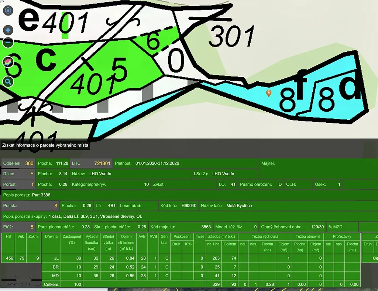378x291 pixels.
Task: Zoom out with the minus button
Action: click(8, 43)
